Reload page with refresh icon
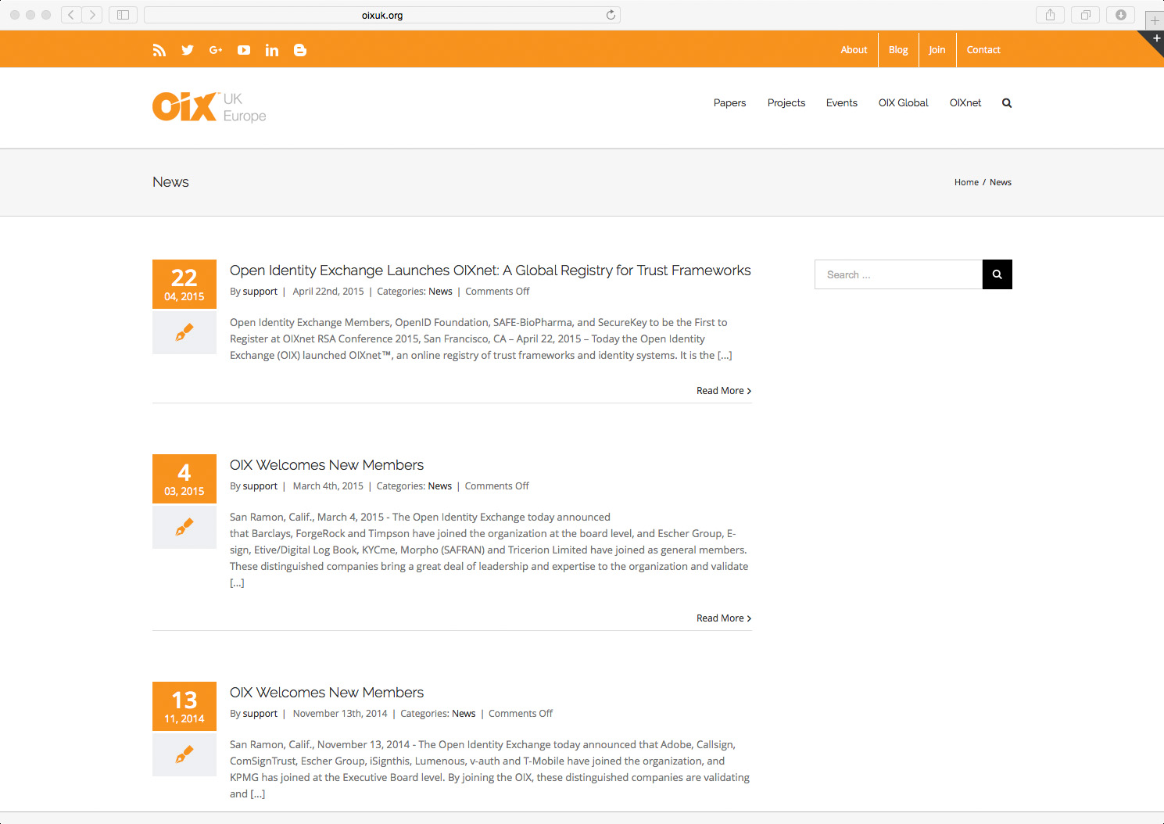 [611, 15]
